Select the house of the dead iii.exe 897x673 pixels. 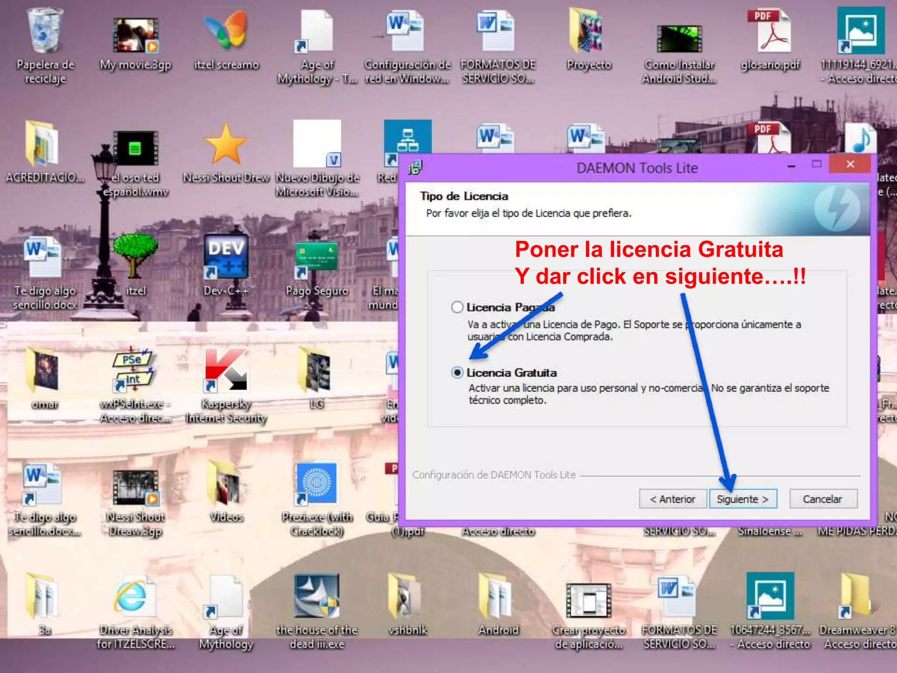click(x=317, y=612)
